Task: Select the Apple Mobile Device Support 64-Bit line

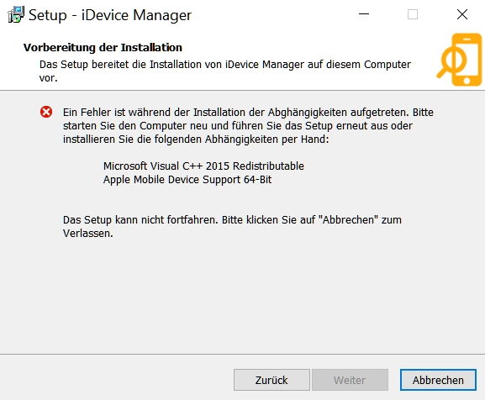Action: click(187, 180)
